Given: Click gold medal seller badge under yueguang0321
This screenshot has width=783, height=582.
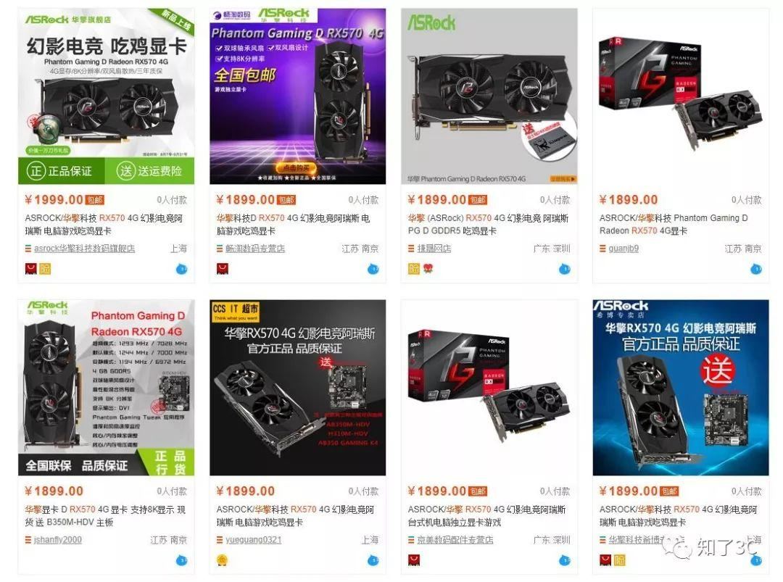Looking at the screenshot, I should 223,560.
